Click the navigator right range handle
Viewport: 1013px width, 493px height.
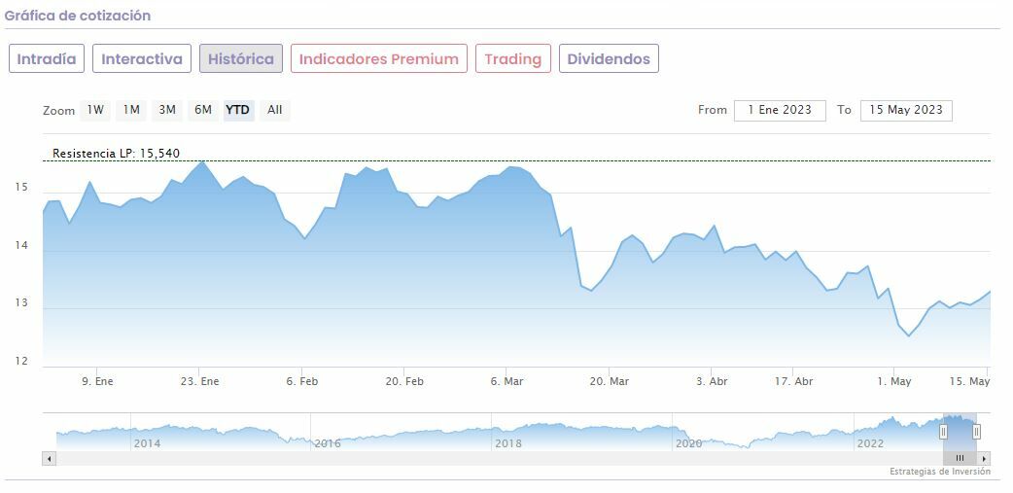(x=976, y=431)
